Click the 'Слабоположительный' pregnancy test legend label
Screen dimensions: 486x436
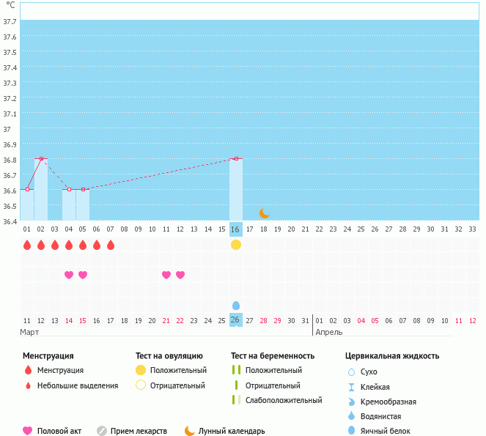[284, 400]
